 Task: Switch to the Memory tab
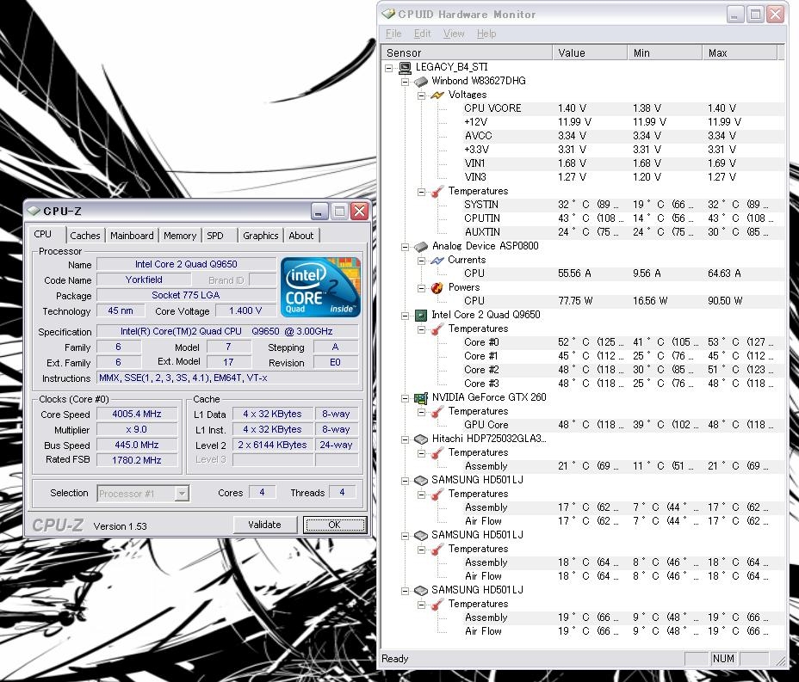click(180, 236)
